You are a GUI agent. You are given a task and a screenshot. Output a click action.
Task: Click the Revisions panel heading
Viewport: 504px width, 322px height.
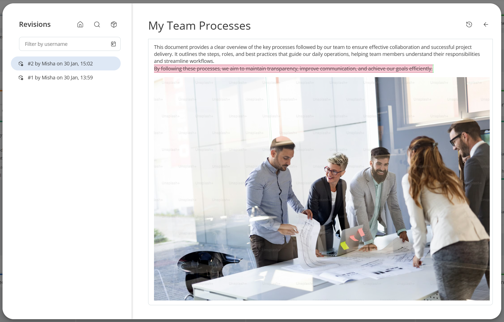35,24
